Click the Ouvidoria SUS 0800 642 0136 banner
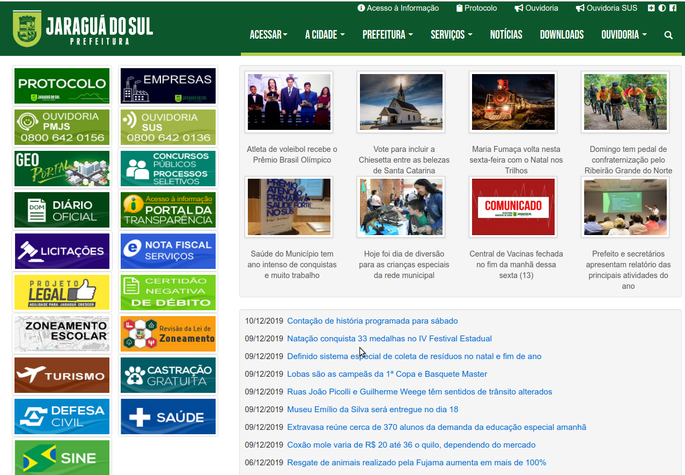This screenshot has width=685, height=475. [x=168, y=127]
